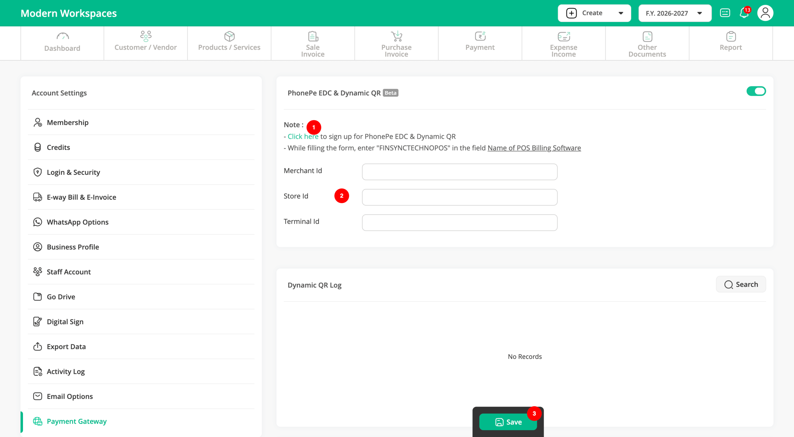Viewport: 794px width, 437px height.
Task: Click the Beta badge label
Action: (390, 93)
